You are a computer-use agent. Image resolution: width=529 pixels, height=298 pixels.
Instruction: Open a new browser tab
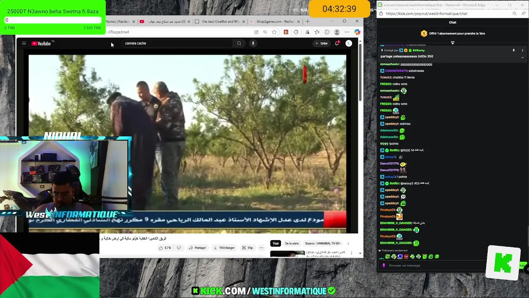(307, 22)
